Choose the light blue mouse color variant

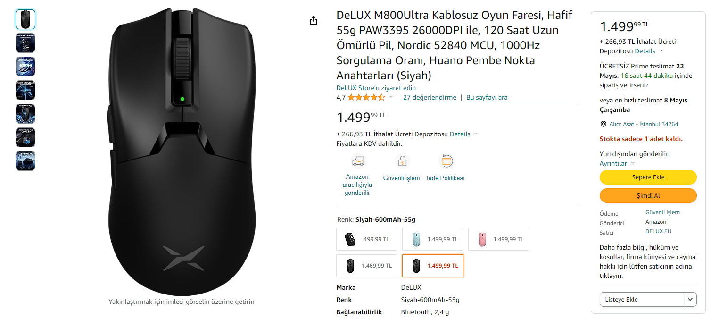point(433,239)
